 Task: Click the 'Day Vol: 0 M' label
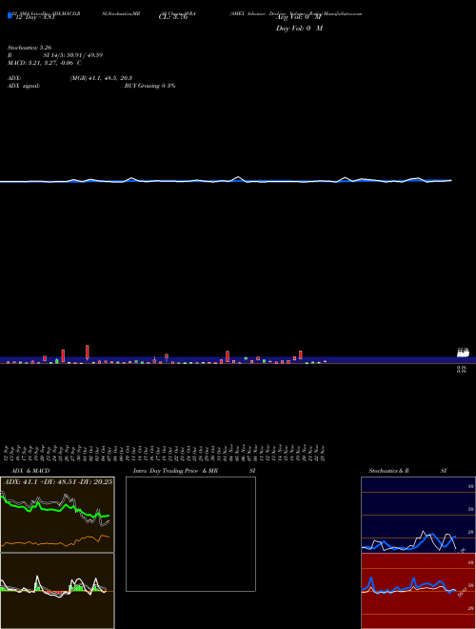coord(299,29)
